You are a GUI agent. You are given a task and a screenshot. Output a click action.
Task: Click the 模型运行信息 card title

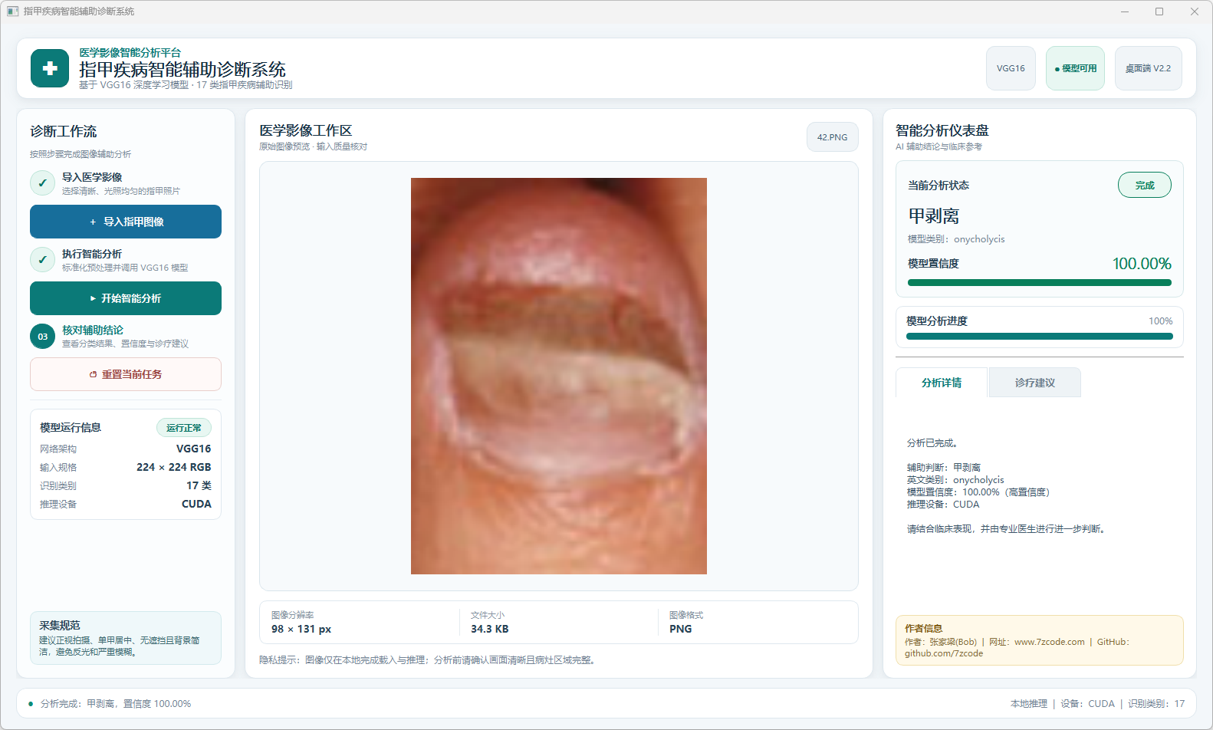[71, 427]
